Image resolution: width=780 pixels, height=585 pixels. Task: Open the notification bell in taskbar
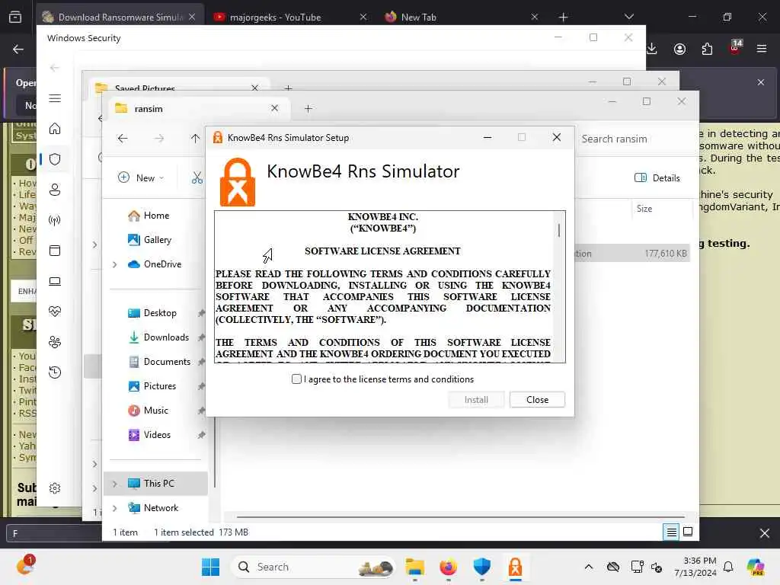click(728, 567)
